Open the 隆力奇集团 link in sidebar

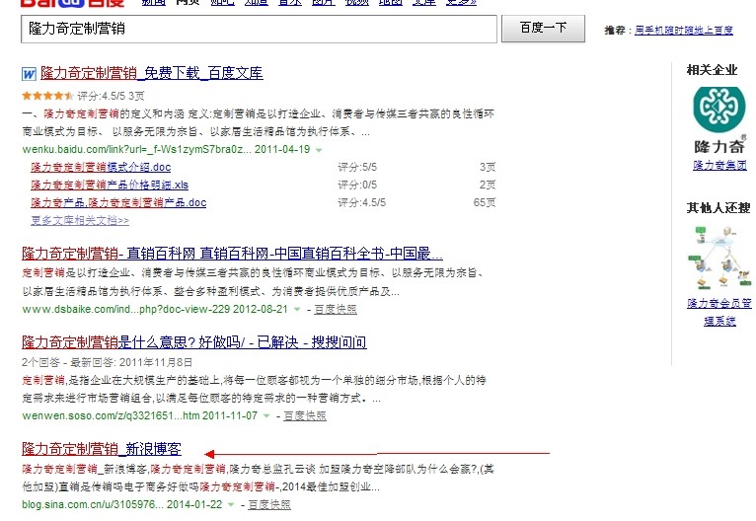719,166
